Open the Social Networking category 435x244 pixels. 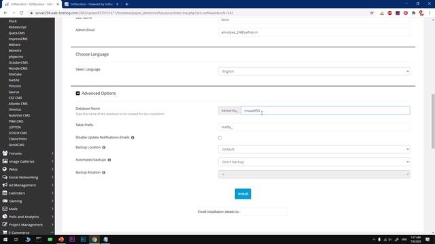pos(23,178)
